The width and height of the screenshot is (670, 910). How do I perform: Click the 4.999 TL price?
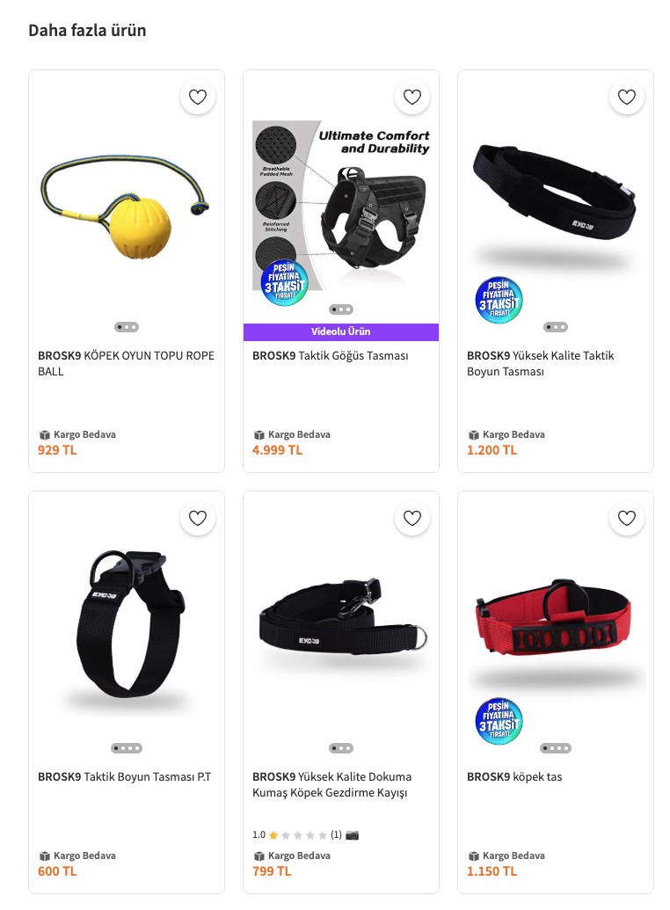coord(277,450)
